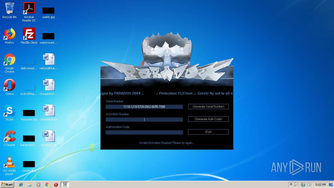The height and width of the screenshot is (188, 334).
Task: Select the Firefox desktop shortcut
Action: click(9, 36)
